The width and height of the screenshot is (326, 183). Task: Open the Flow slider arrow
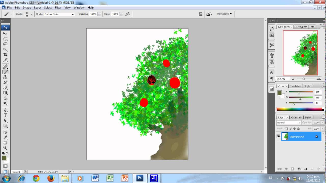121,14
